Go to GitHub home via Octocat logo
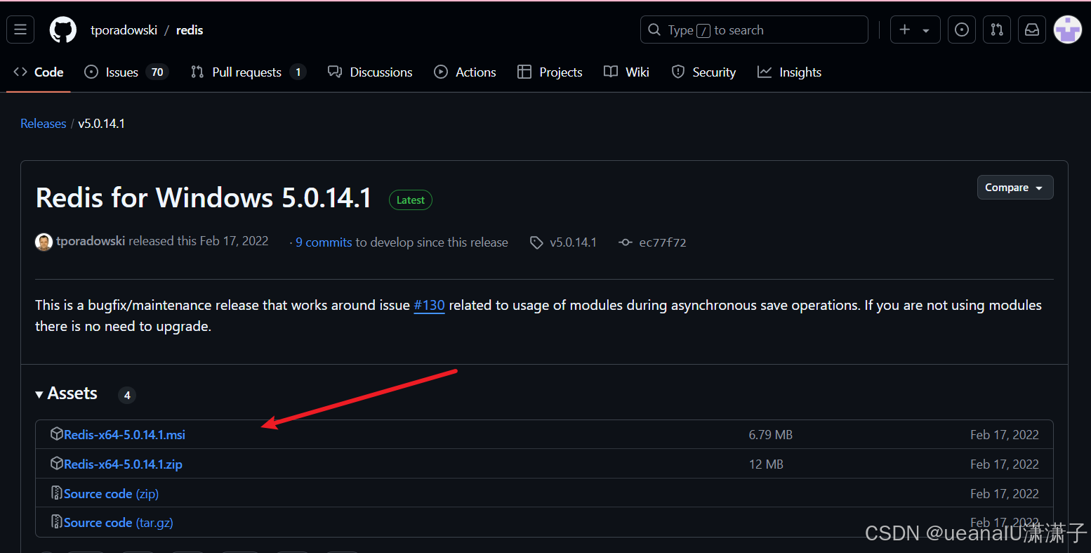1091x553 pixels. click(62, 30)
